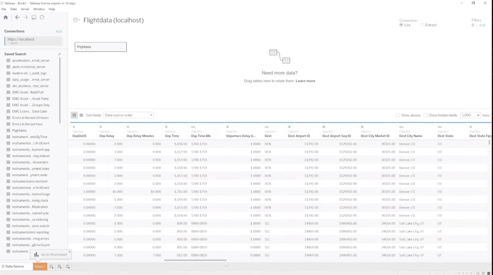This screenshot has width=493, height=275.
Task: Click table icon beside Flightdata saved search
Action: 8,130
